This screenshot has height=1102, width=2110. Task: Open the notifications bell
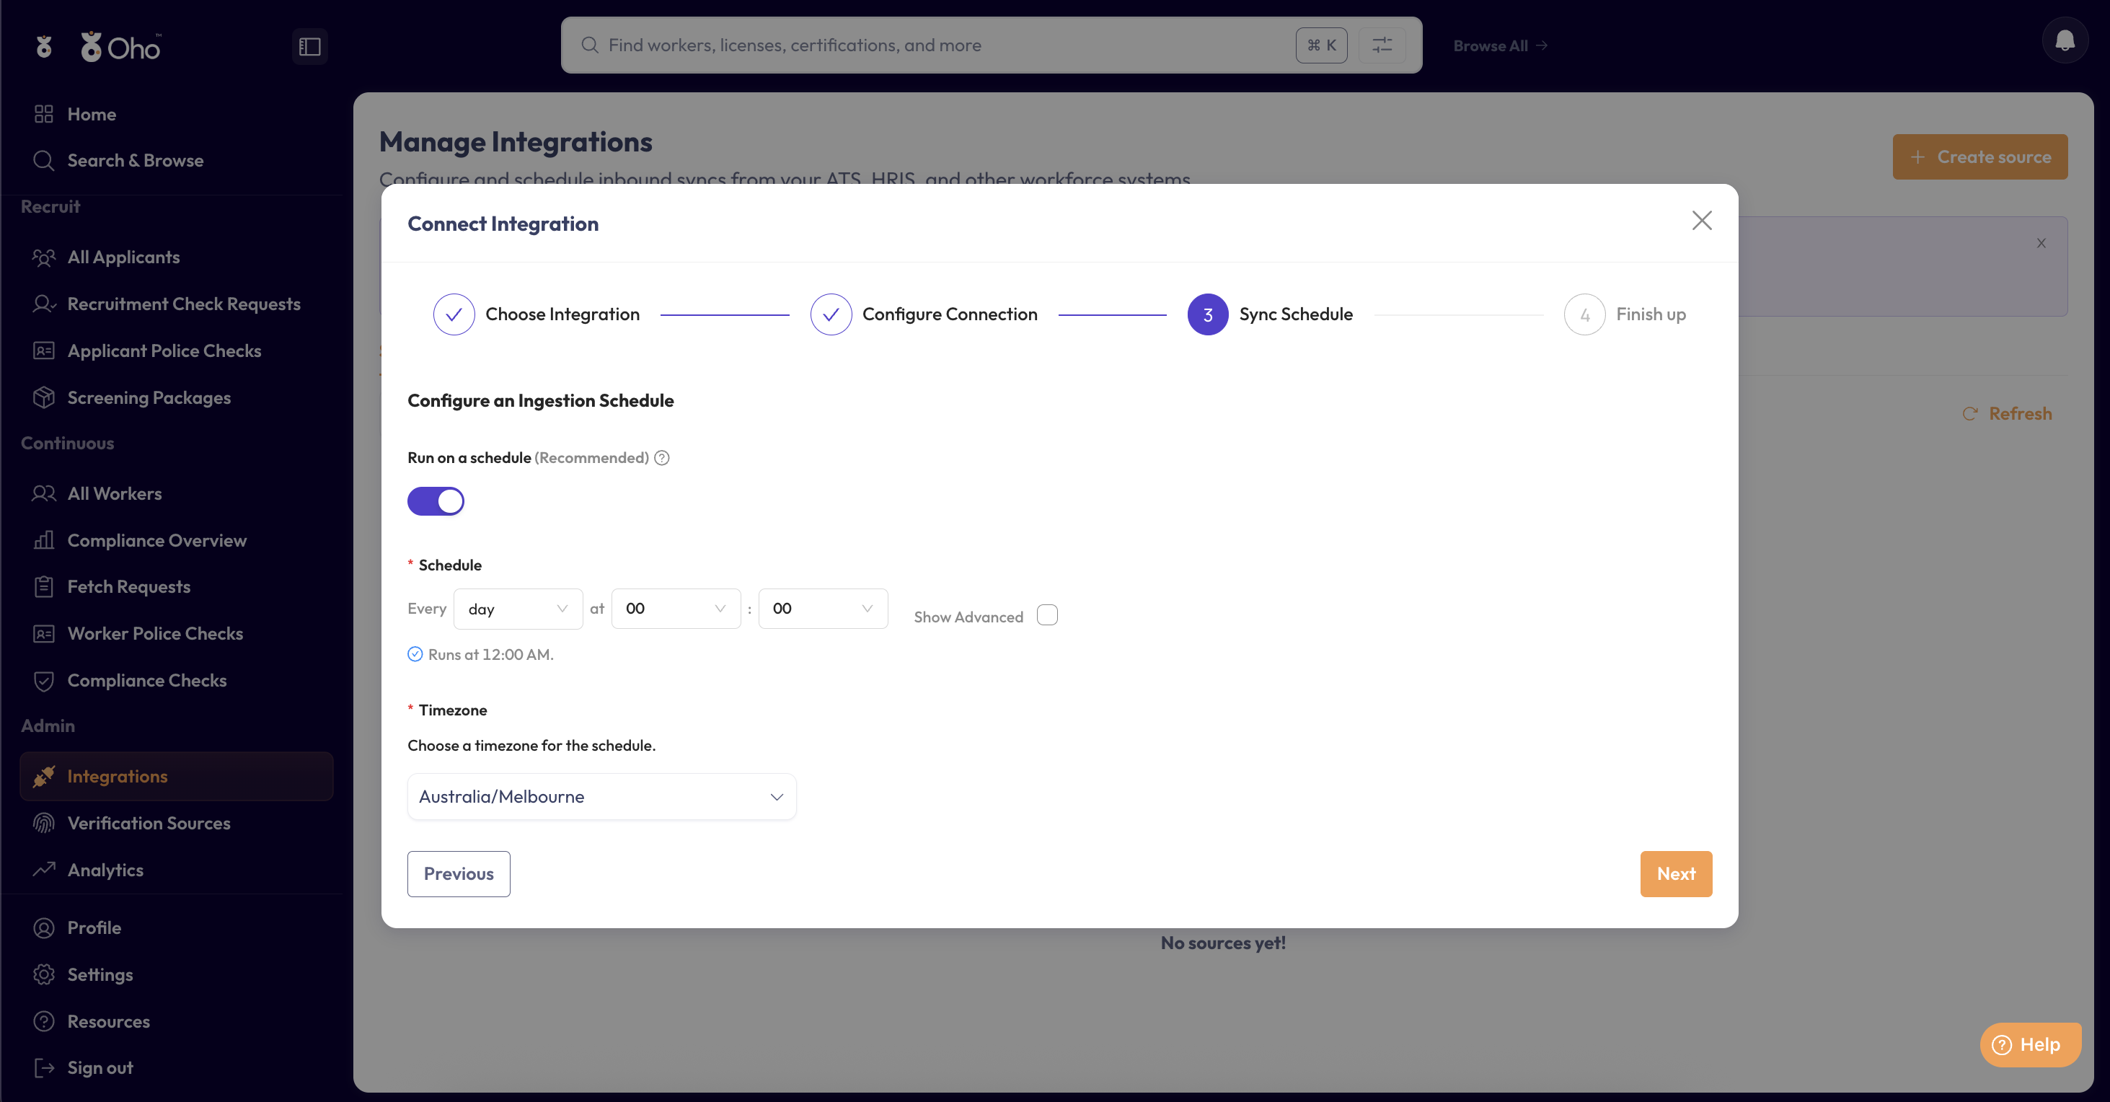(x=2064, y=40)
